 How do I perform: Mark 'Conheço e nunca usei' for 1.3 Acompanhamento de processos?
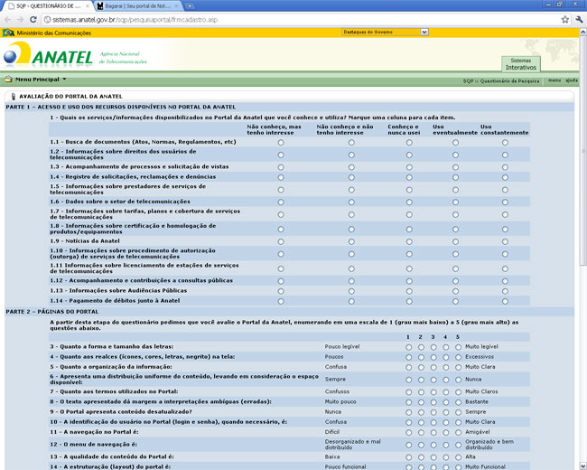[x=409, y=167]
